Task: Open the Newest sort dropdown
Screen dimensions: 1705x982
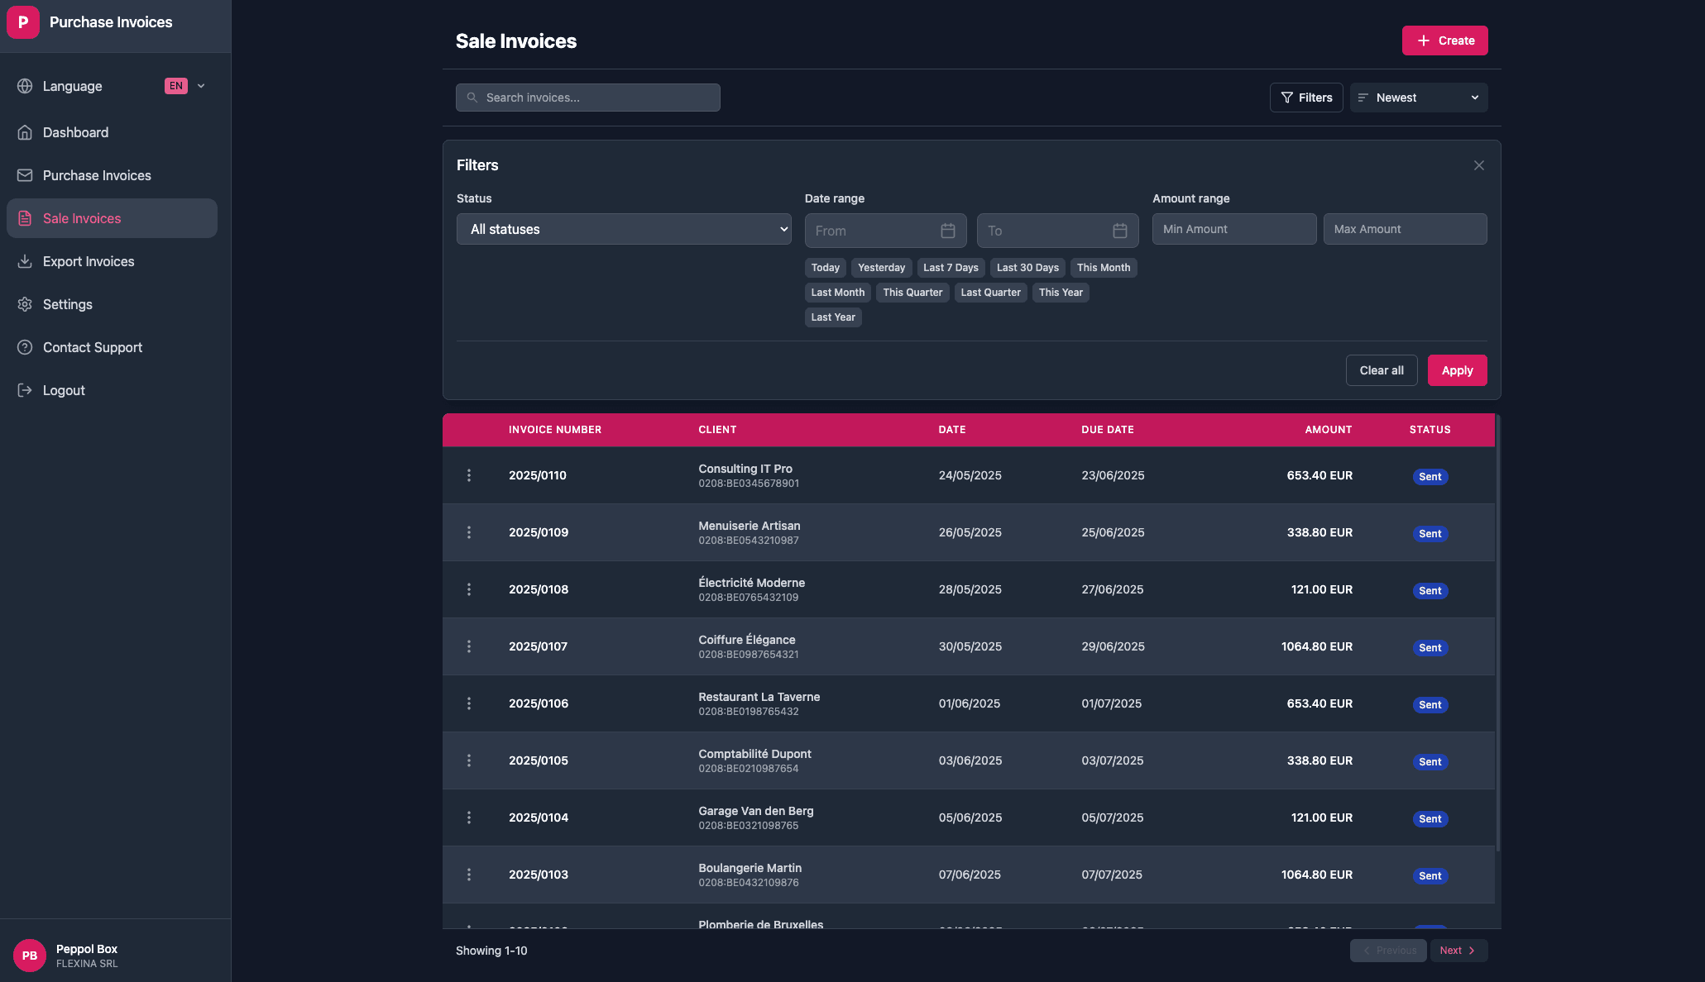Action: pyautogui.click(x=1419, y=98)
